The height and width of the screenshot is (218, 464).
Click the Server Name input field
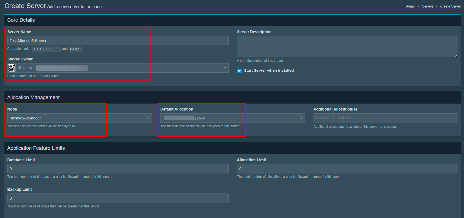[x=118, y=41]
